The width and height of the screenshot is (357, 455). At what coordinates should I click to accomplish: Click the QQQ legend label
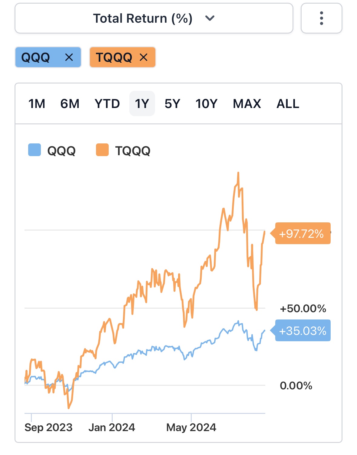click(61, 151)
